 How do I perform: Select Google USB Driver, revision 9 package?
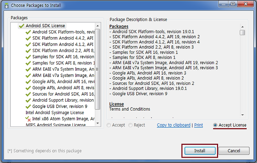60,107
